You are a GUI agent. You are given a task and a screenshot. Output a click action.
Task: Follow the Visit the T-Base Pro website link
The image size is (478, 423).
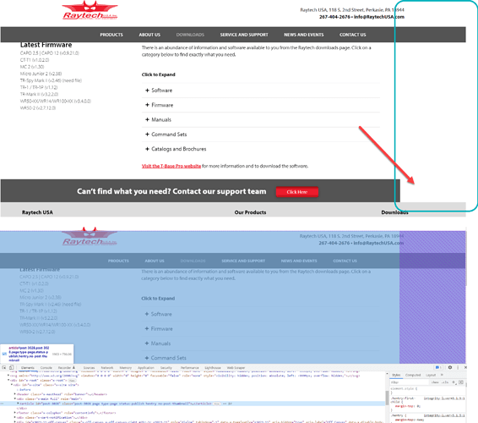(171, 166)
